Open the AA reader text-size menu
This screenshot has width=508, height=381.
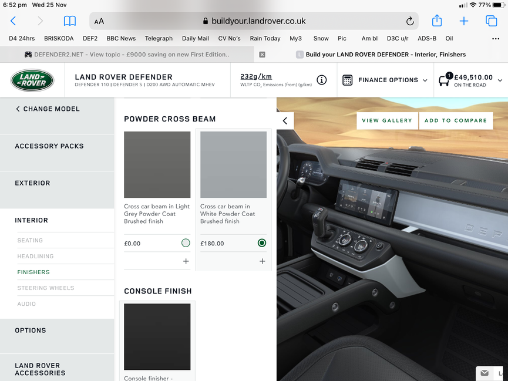(99, 21)
